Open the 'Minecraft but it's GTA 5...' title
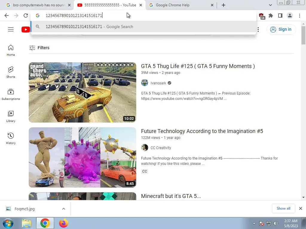Viewport: 306px width, 229px height. [x=171, y=196]
